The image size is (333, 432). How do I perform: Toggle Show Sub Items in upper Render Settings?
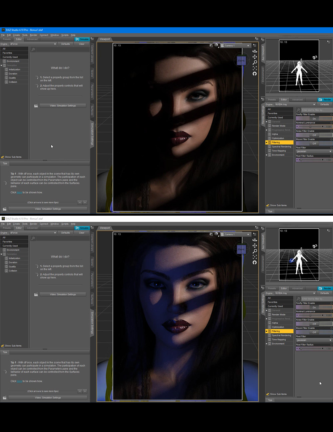click(x=268, y=205)
